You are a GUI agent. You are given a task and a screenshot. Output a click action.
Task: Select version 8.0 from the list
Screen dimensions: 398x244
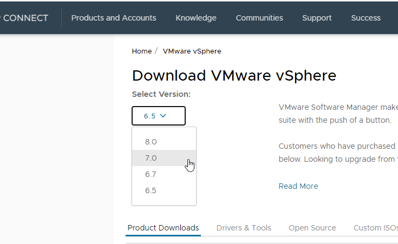pyautogui.click(x=164, y=142)
